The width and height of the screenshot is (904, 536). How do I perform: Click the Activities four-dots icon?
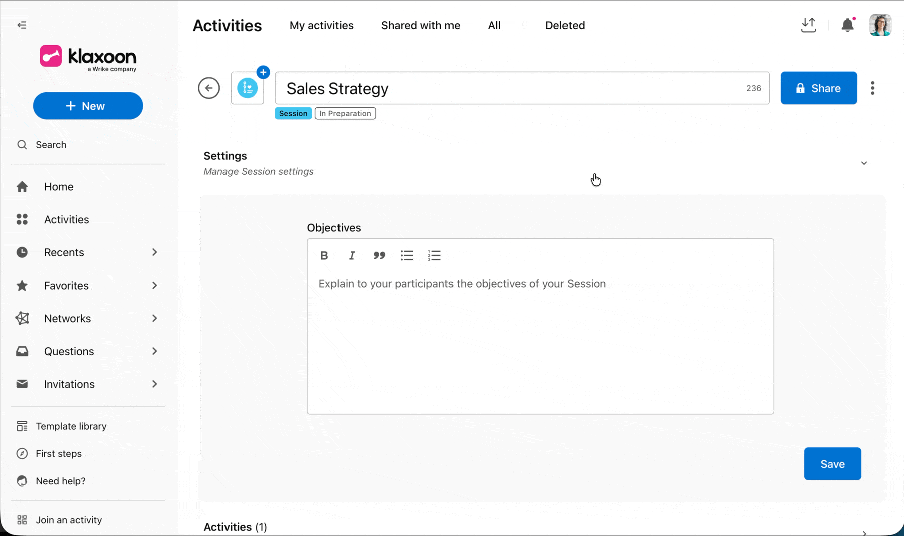[22, 219]
